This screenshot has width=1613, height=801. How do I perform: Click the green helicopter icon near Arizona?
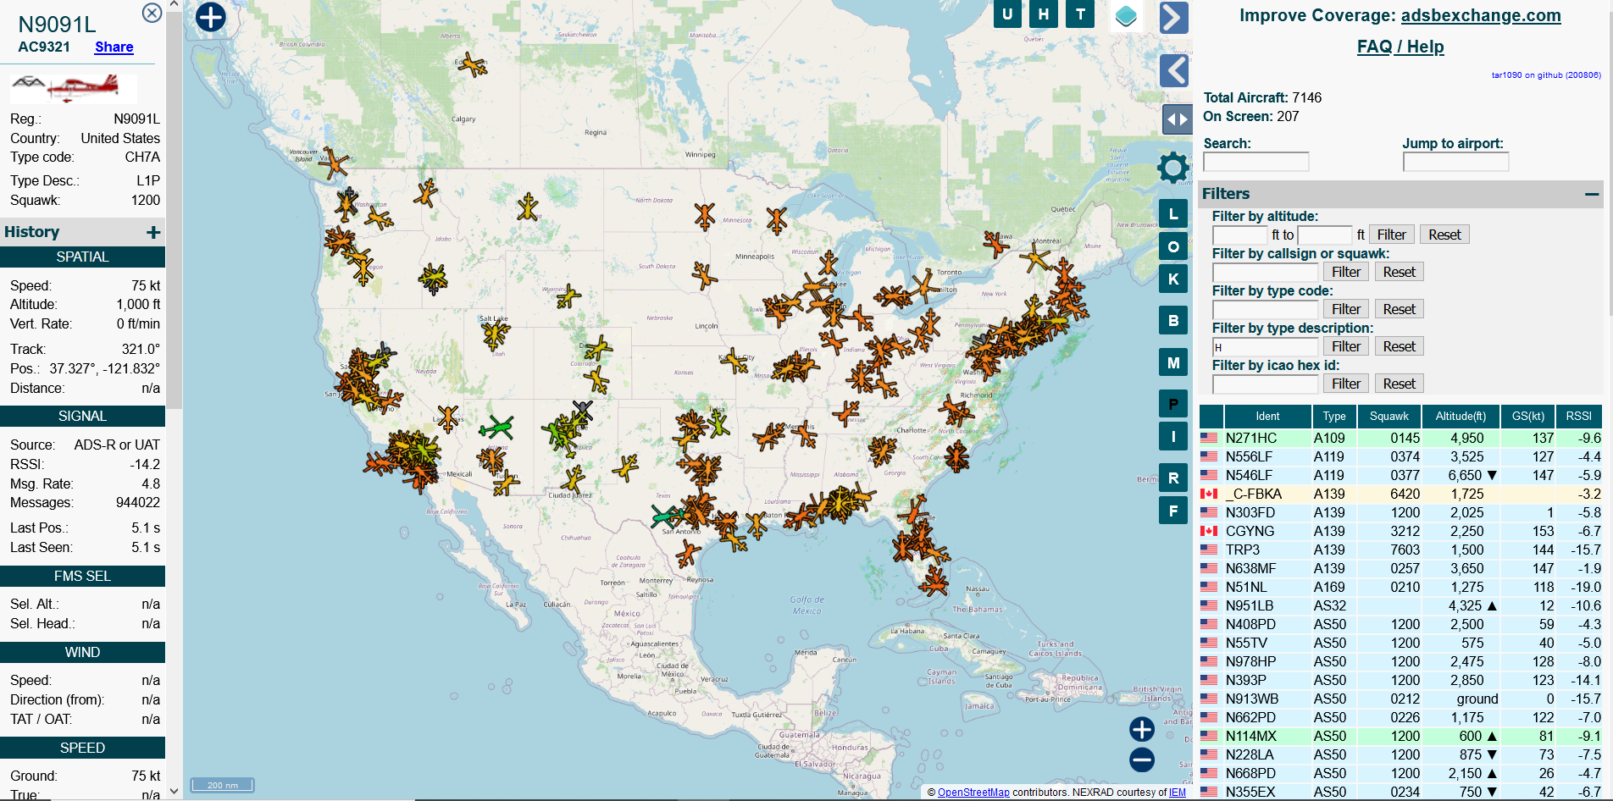click(x=496, y=427)
